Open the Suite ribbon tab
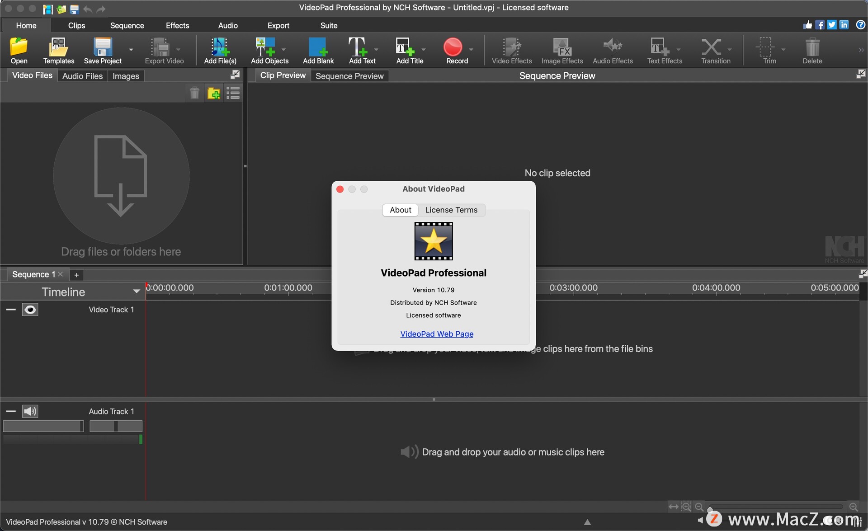Image resolution: width=868 pixels, height=531 pixels. pos(329,25)
